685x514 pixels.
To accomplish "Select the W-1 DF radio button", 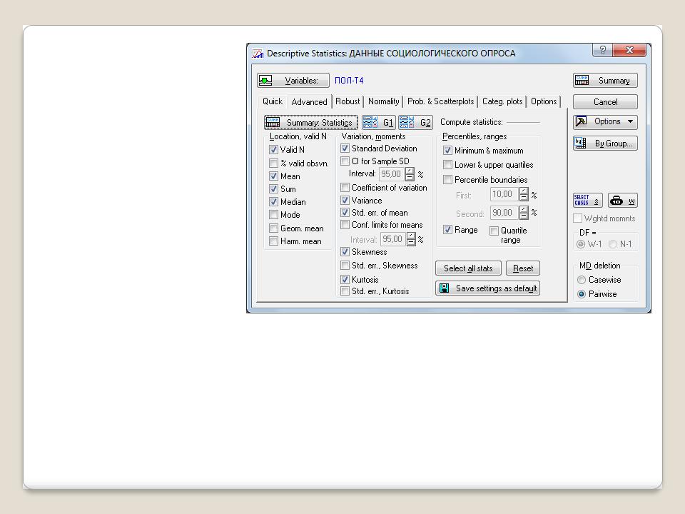I will (581, 244).
